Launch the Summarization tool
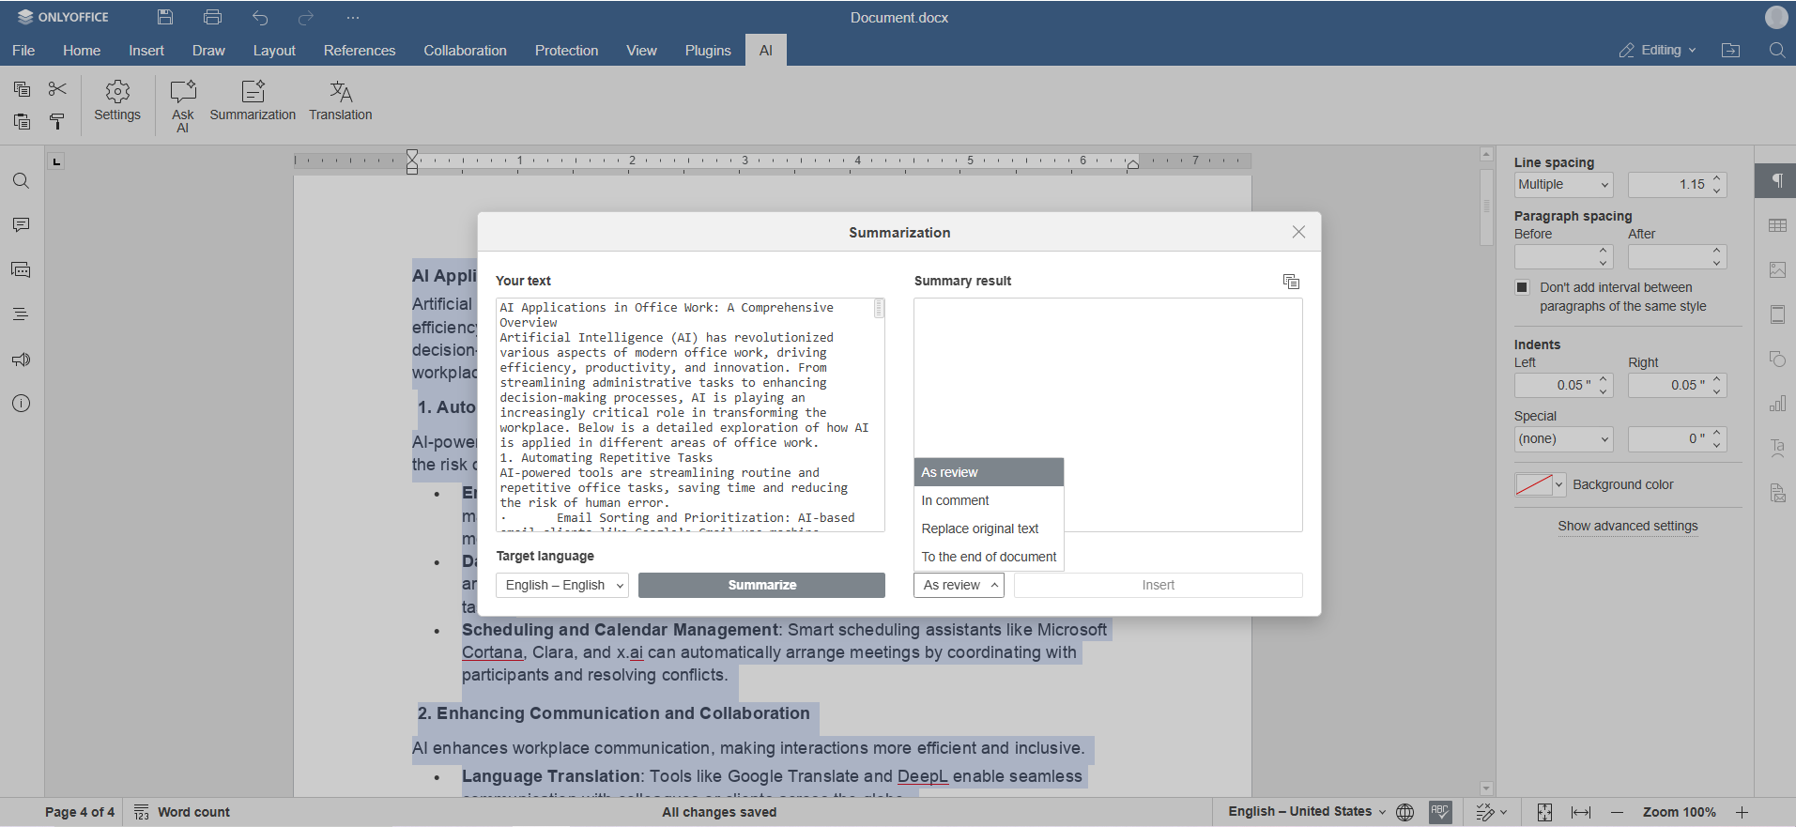Viewport: 1796px width, 827px height. 253,101
